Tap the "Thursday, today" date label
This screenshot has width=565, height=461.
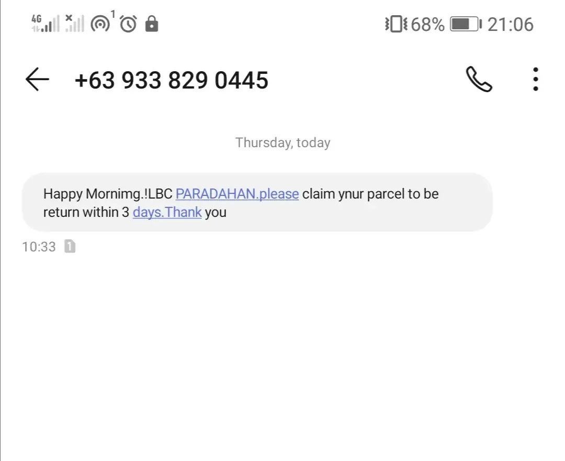[x=282, y=142]
